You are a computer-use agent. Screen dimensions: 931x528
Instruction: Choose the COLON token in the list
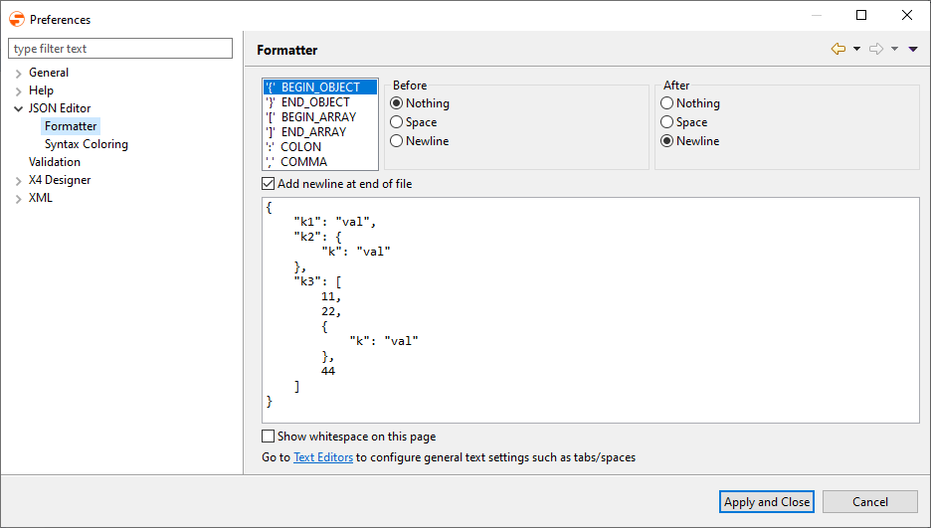click(300, 146)
